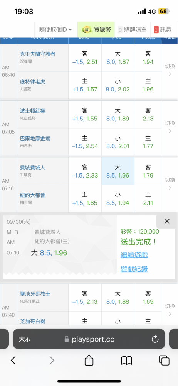Image resolution: width=178 pixels, height=386 pixels.
Task: Close the bet confirmation slip
Action: click(167, 222)
